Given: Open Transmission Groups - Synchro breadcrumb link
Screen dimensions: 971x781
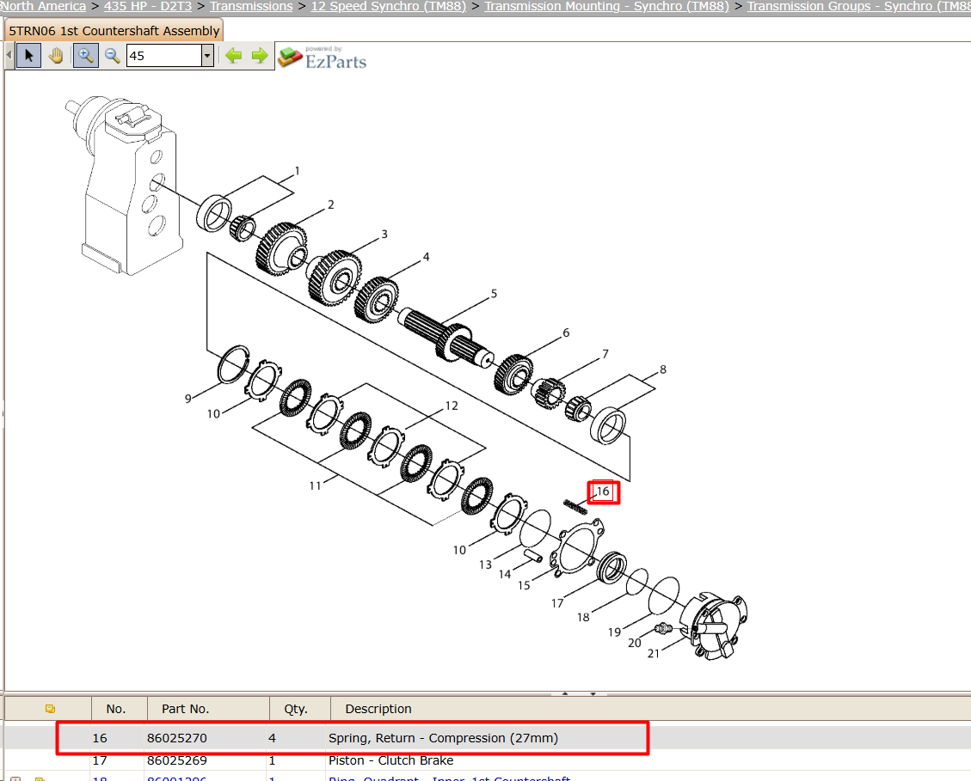Looking at the screenshot, I should (x=858, y=6).
